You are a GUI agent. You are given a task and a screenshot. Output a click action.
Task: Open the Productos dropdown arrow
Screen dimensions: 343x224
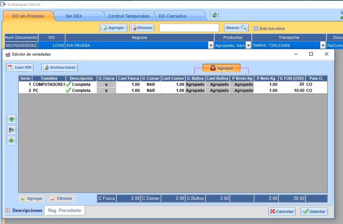point(248,45)
